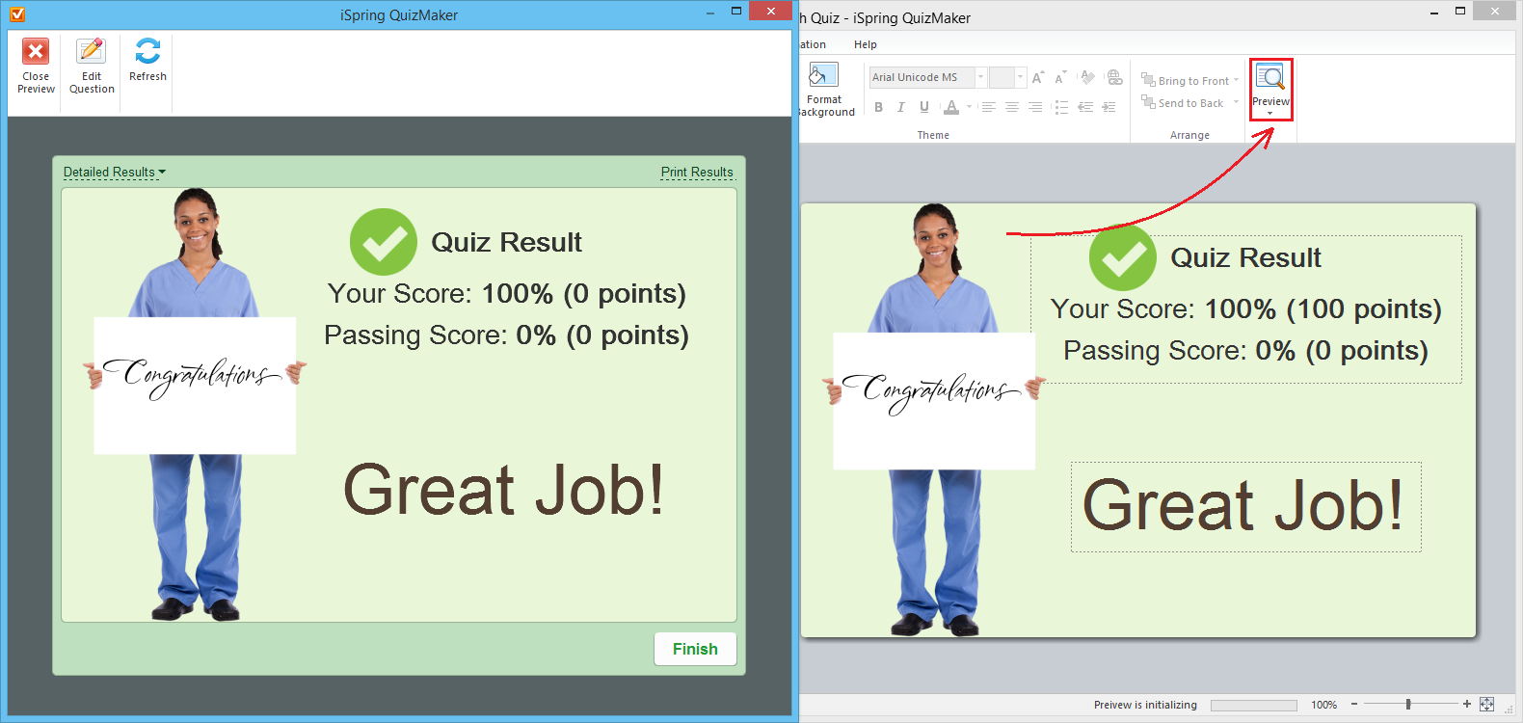Refresh the quiz preview
The height and width of the screenshot is (723, 1523).
click(x=147, y=61)
